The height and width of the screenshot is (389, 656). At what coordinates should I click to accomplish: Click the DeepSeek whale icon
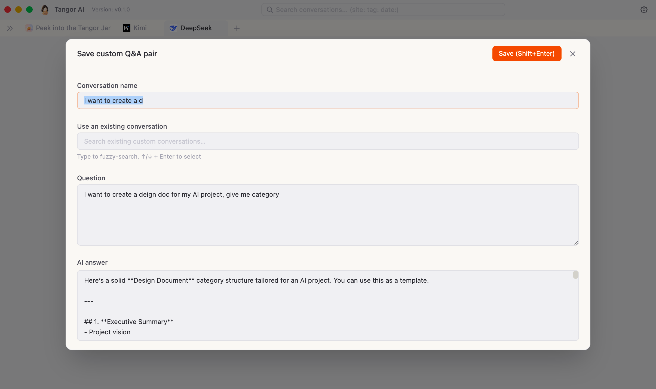pyautogui.click(x=173, y=28)
